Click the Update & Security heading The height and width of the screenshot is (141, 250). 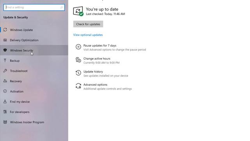(16, 17)
